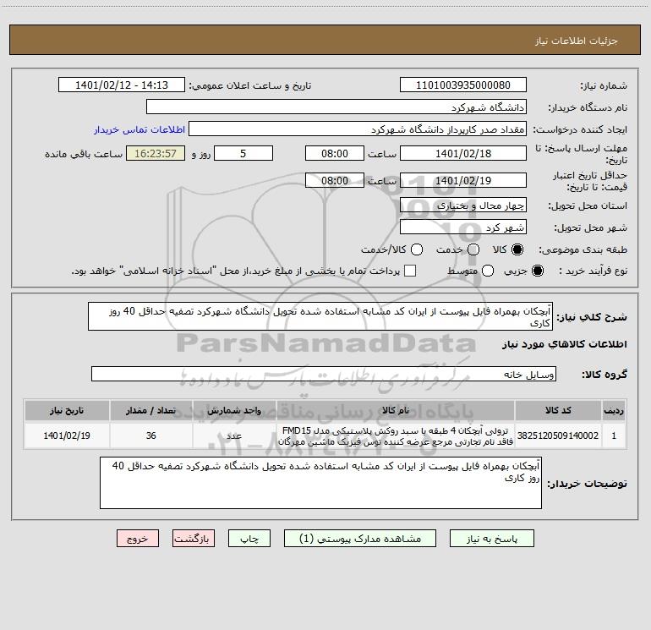
Task: Open مشاهده مدارک پیوستی (1) button
Action: [360, 539]
